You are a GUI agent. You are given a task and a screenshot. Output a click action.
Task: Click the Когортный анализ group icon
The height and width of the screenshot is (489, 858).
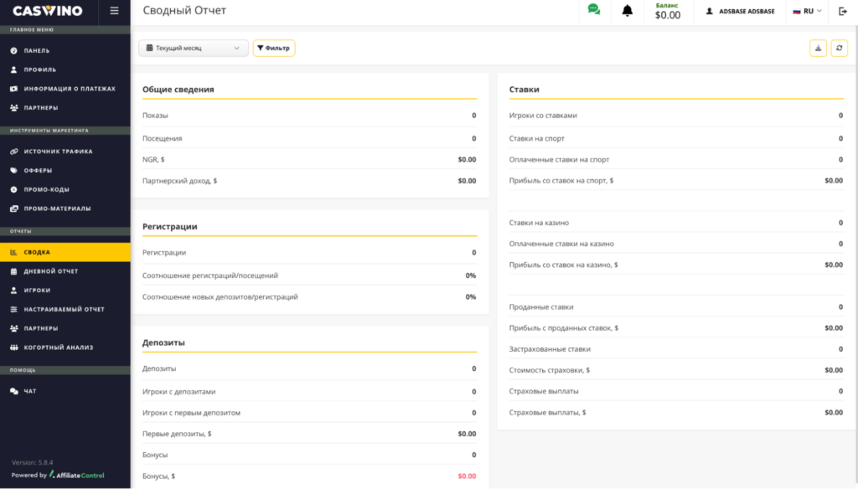pos(13,347)
